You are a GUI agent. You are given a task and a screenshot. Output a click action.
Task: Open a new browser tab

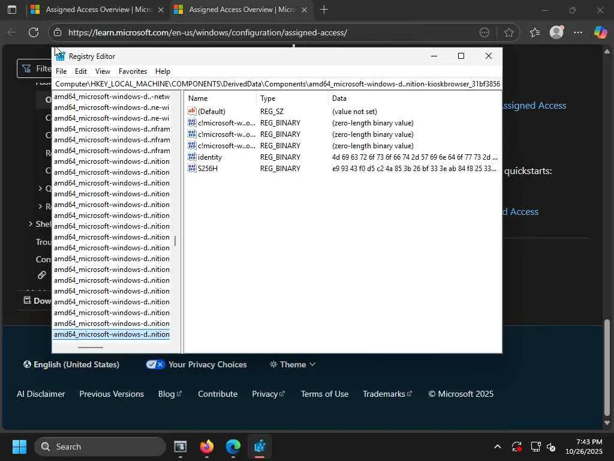click(x=324, y=10)
